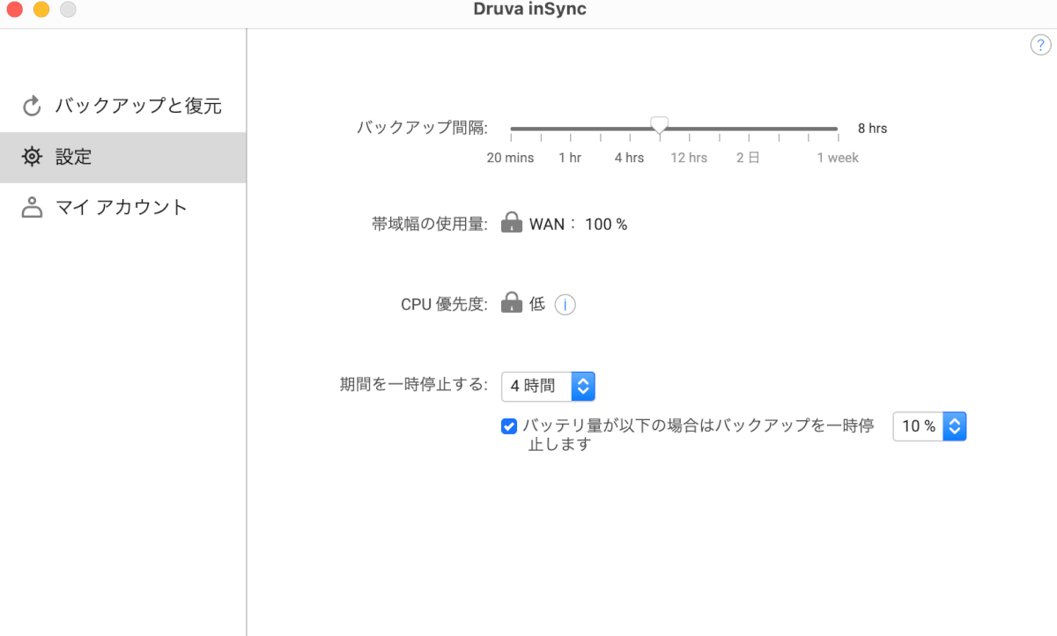Toggle the battery level backup pause checkbox
The height and width of the screenshot is (636, 1057).
[508, 426]
